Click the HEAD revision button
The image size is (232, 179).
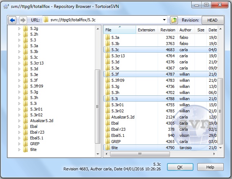click(212, 20)
